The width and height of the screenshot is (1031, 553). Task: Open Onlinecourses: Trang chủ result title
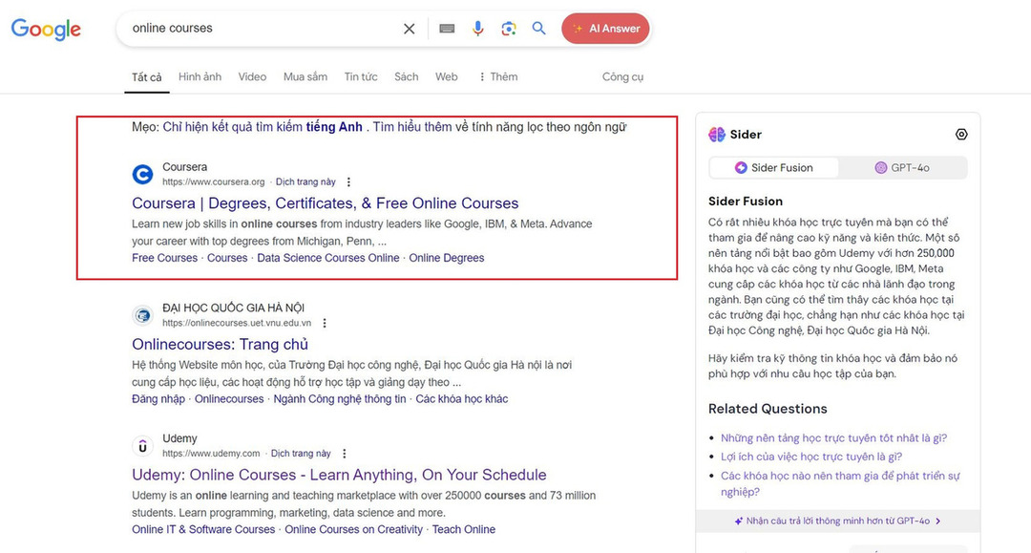pyautogui.click(x=220, y=344)
